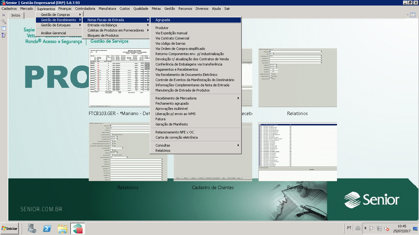Select the highlighted Agrupada entry

coord(196,20)
